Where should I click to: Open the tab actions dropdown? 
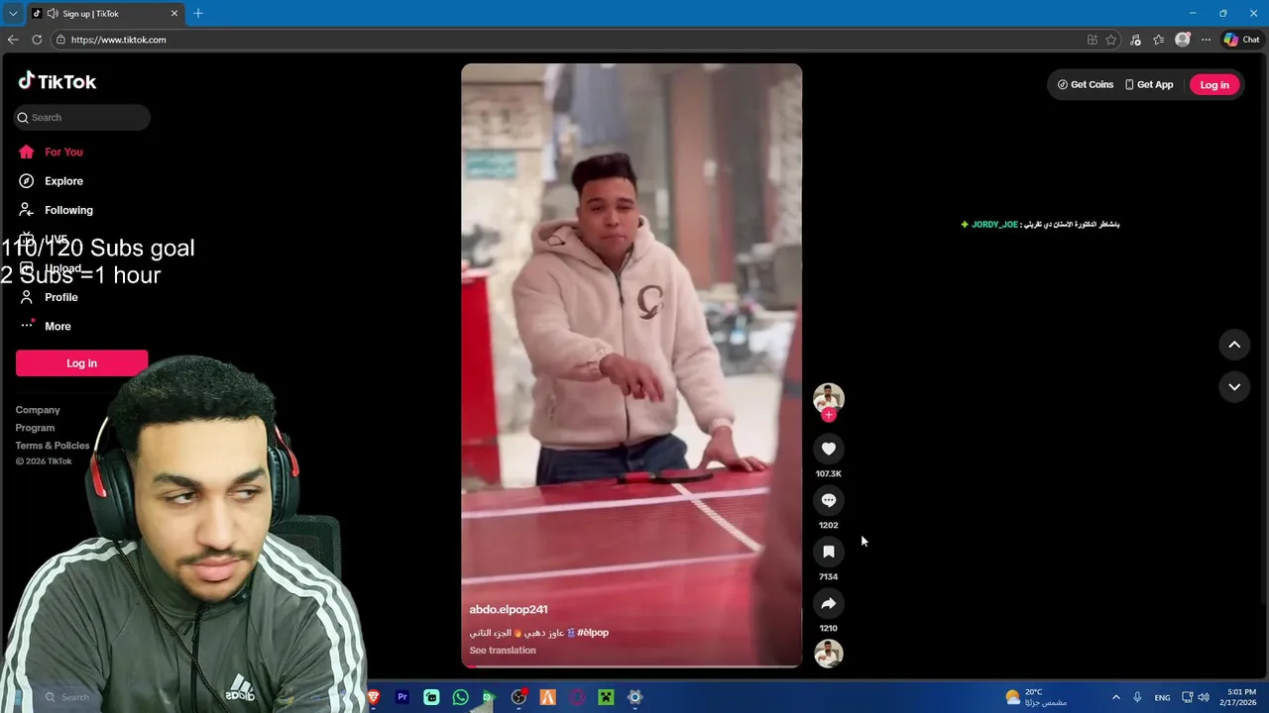pyautogui.click(x=13, y=13)
